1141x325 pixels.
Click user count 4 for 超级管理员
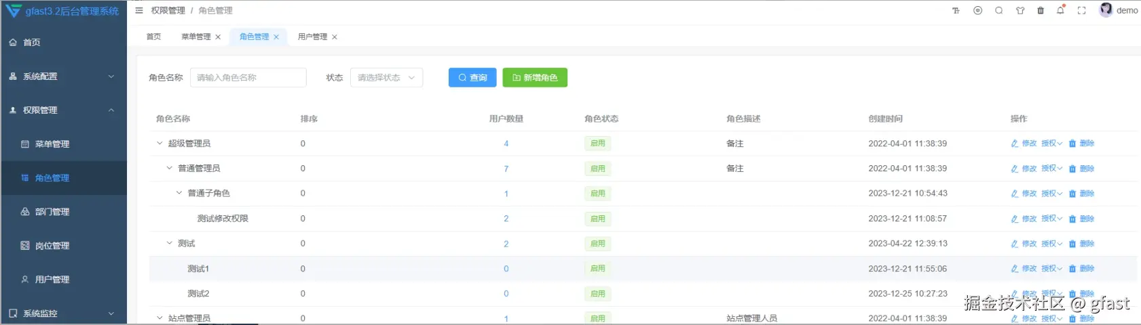[506, 144]
